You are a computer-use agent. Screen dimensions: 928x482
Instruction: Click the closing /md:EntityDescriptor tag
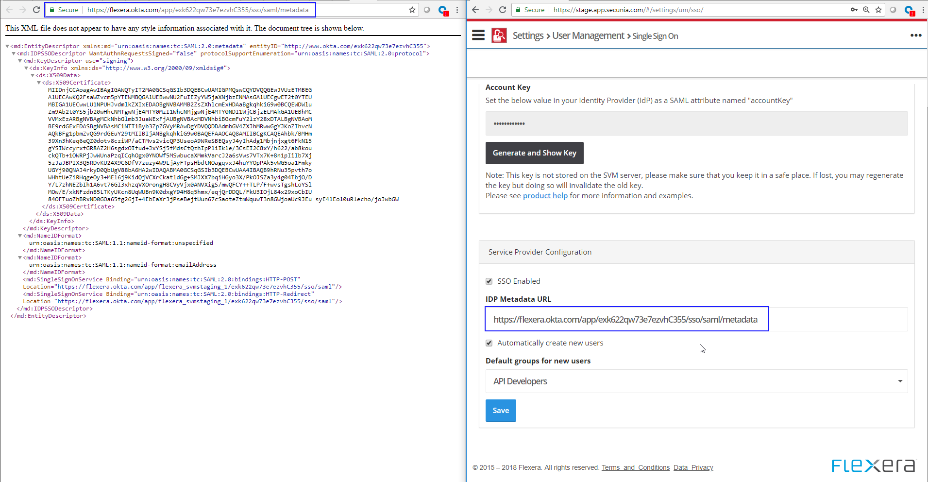click(x=49, y=316)
